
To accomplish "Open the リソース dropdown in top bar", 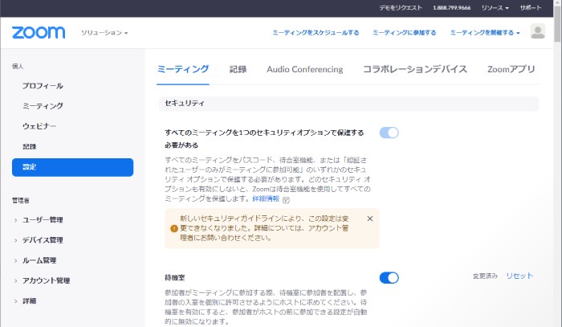I will click(495, 7).
